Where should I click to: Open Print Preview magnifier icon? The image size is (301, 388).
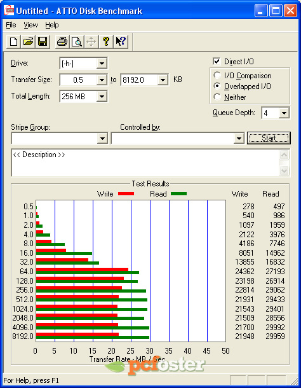[x=77, y=41]
